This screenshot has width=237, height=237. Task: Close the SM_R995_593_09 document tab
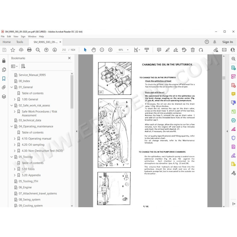(60, 42)
